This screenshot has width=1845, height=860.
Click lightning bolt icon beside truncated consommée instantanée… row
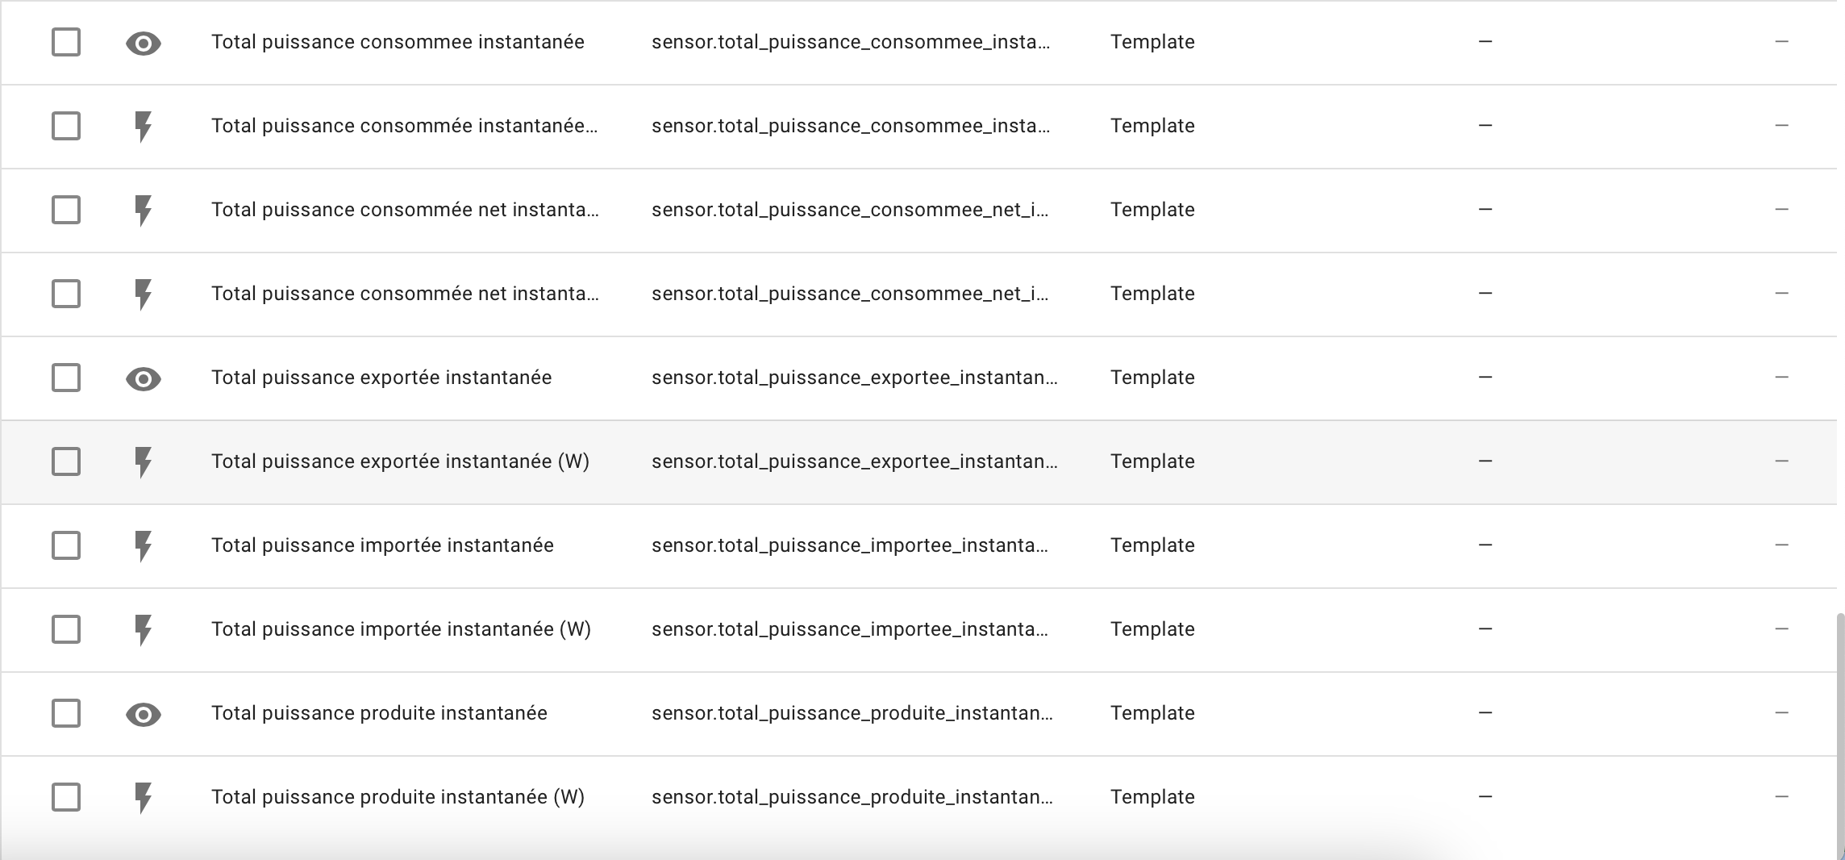(144, 127)
